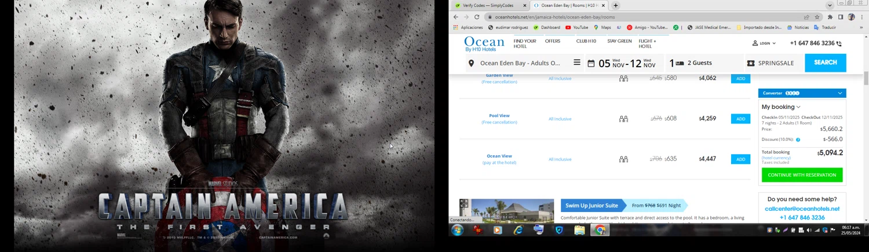The height and width of the screenshot is (252, 869).
Task: Open media player taskbar icon
Action: [x=497, y=230]
